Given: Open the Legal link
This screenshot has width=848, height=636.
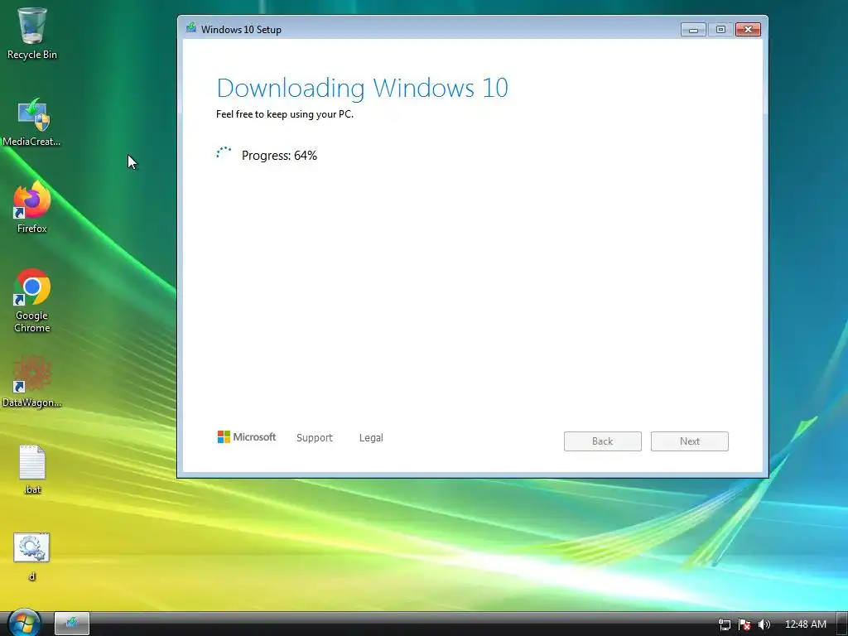Looking at the screenshot, I should [x=371, y=438].
